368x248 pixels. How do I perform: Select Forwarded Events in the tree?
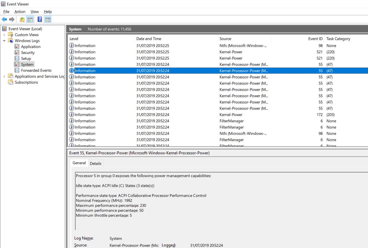(36, 70)
